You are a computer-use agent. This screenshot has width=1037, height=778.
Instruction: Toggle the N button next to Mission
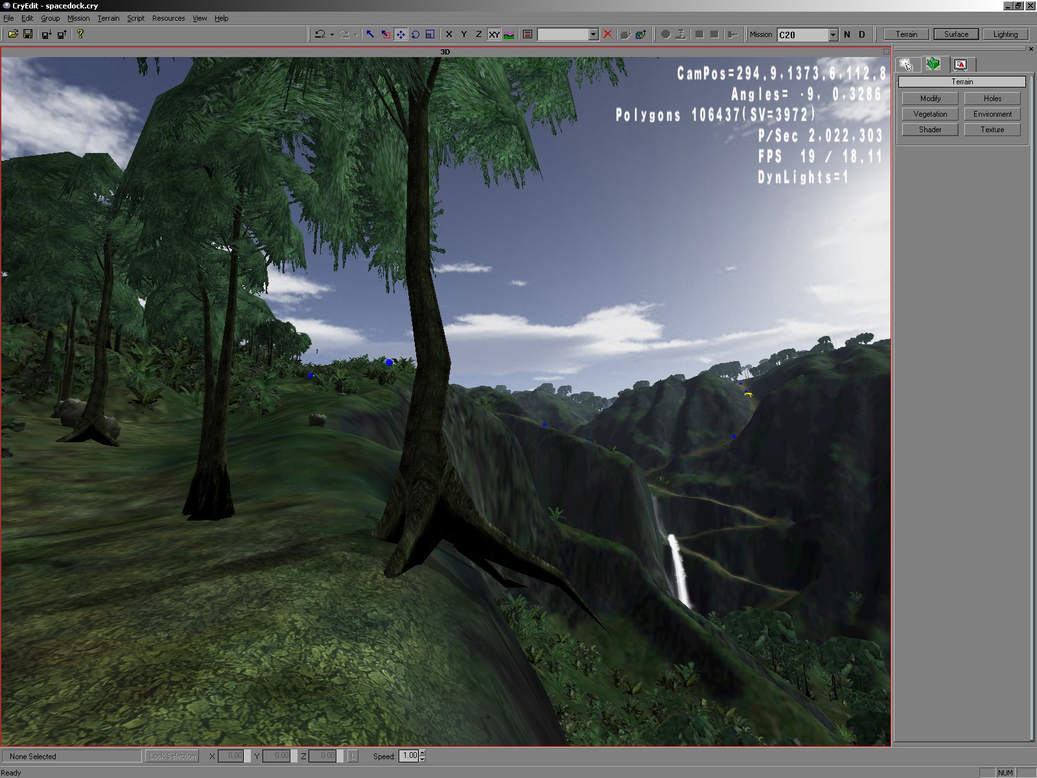click(x=847, y=34)
